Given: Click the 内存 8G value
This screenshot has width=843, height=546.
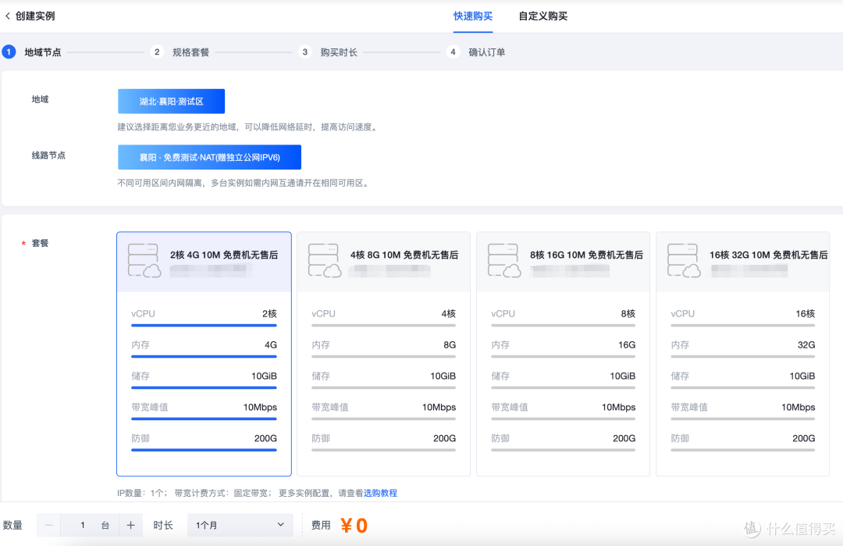Looking at the screenshot, I should (450, 344).
